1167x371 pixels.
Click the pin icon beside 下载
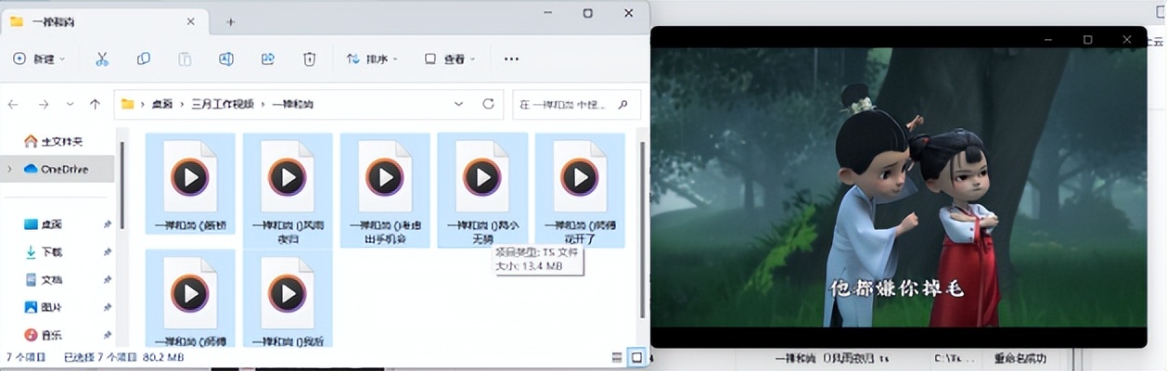click(108, 252)
